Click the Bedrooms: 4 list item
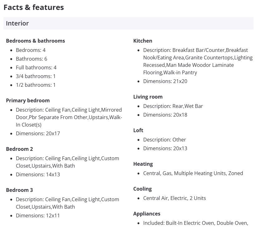 [31, 50]
